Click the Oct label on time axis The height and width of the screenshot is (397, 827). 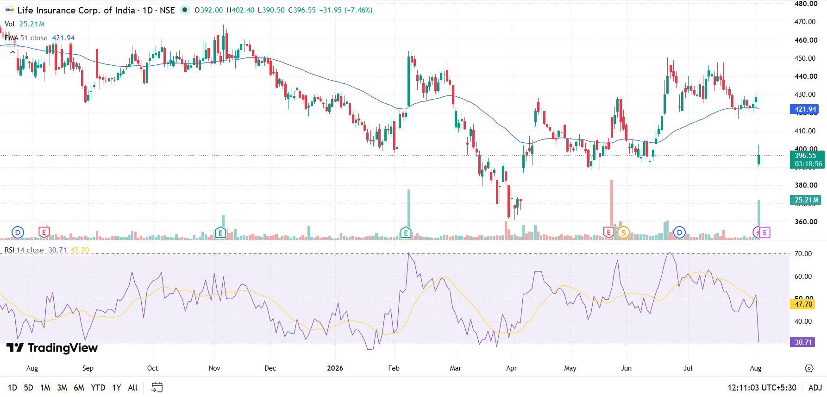tap(152, 368)
